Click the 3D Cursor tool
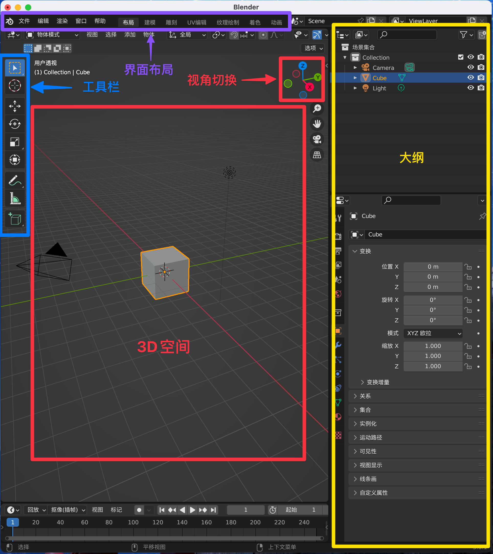493x554 pixels. click(15, 86)
